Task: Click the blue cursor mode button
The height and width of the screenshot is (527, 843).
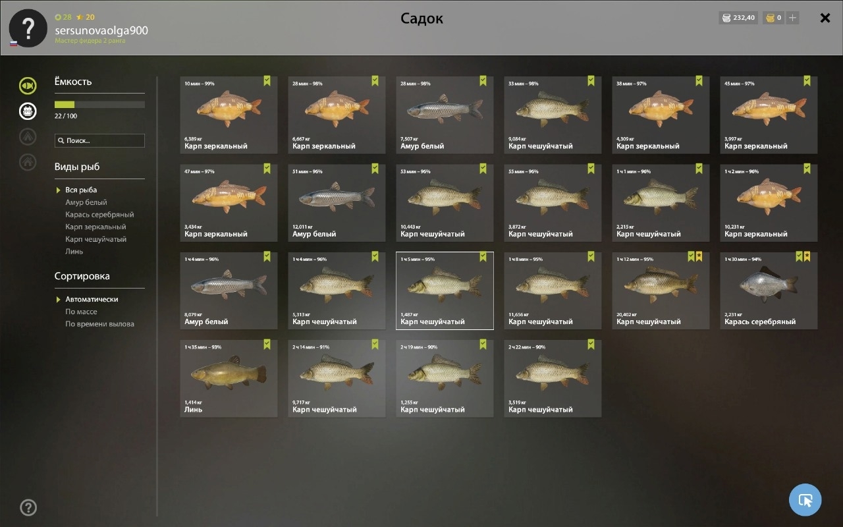Action: pyautogui.click(x=805, y=500)
